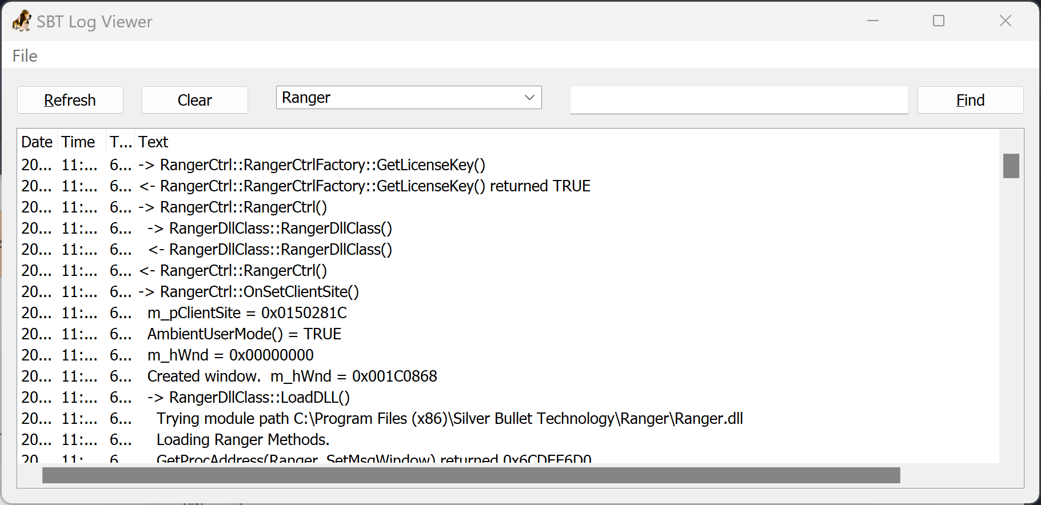Click the horizontal scrollbar thumb

click(x=471, y=475)
